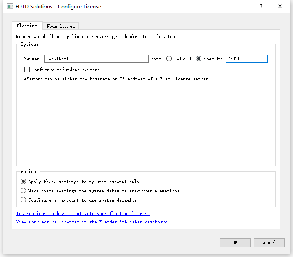Click the Flex license server hostname note

pos(116,79)
